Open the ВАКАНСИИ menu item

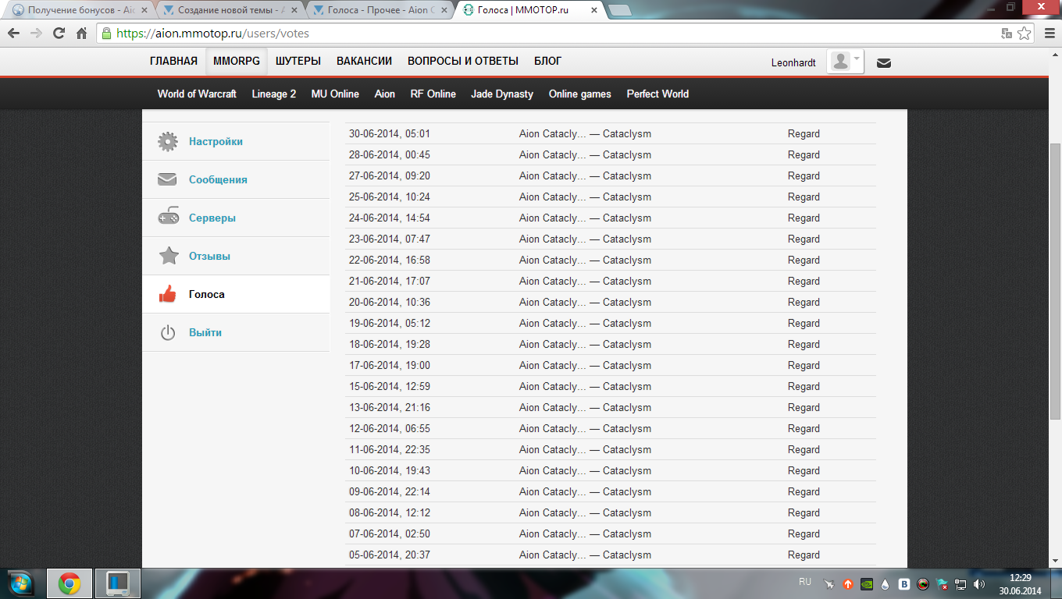[364, 61]
